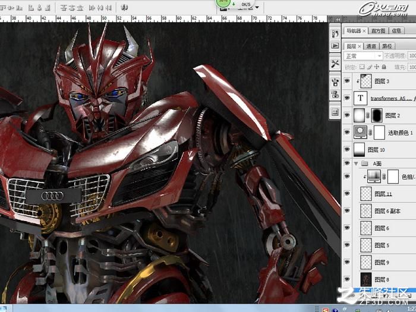Select the T text layer thumbnail
Viewport: 416px width, 312px height.
point(360,98)
